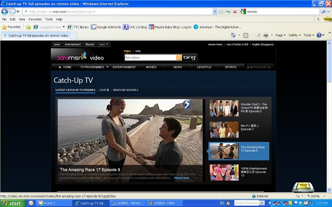Click the empty New Tab button
The image size is (332, 207).
pos(74,36)
